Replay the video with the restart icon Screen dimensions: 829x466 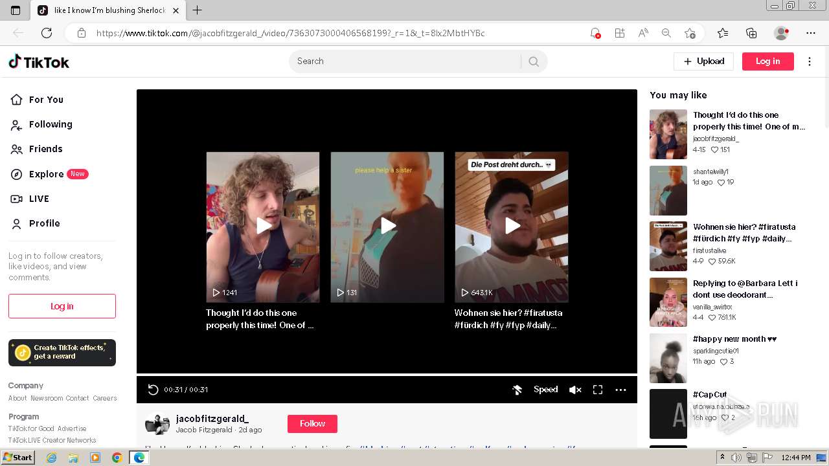coord(153,390)
